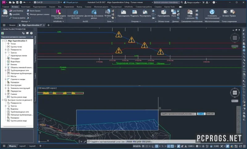This screenshot has height=149, width=247.
Task: Click the workspace switching gear icon
Action: click(x=197, y=146)
